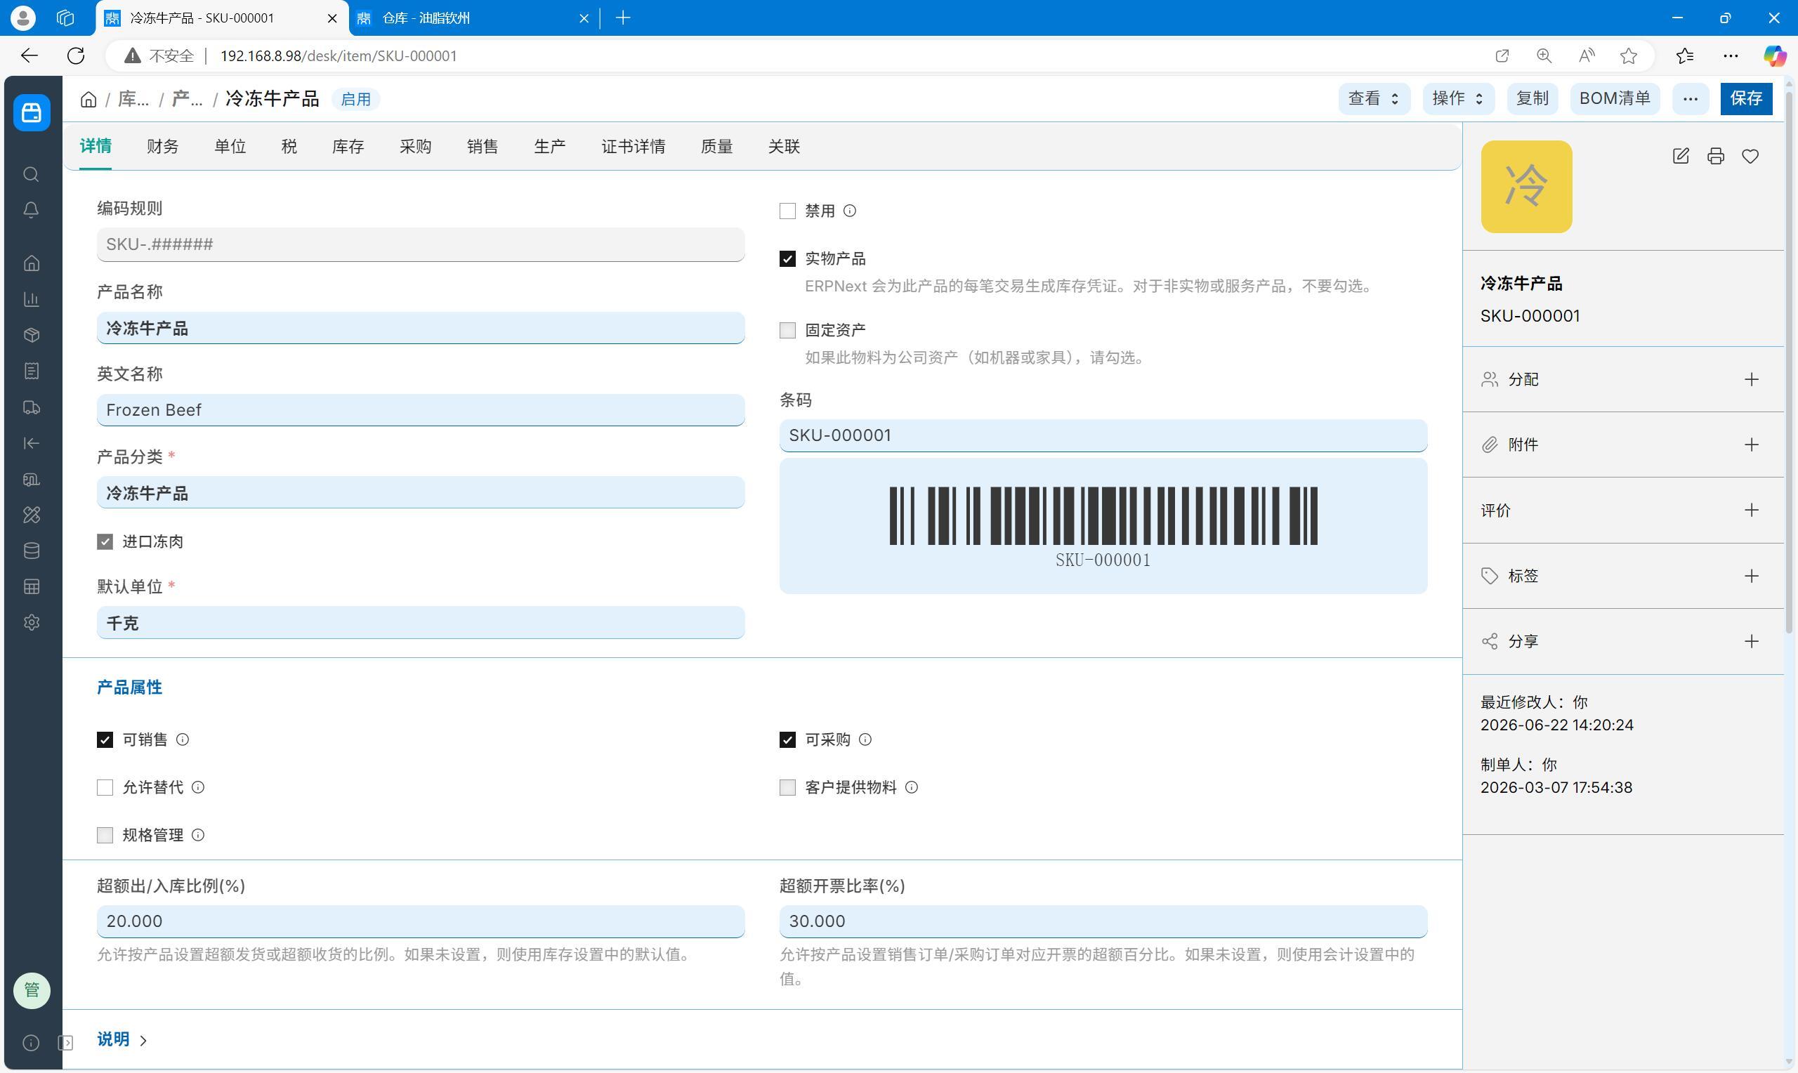Open the 产品分类 link field

point(421,493)
